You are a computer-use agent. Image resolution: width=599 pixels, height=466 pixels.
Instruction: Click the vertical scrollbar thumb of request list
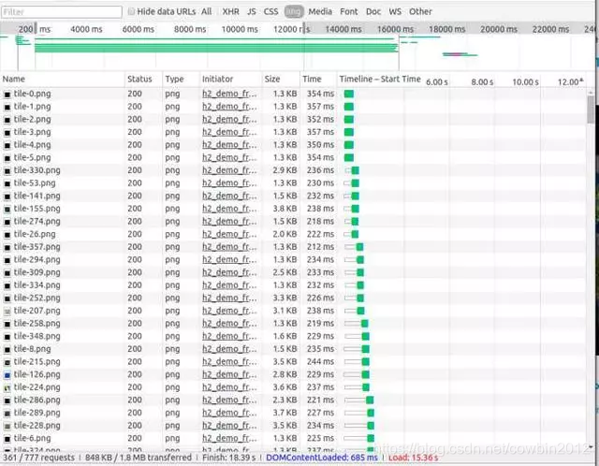591,109
